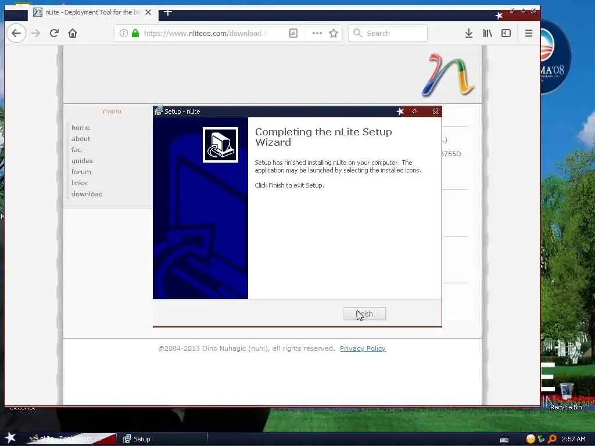Viewport: 595px width, 446px height.
Task: Open the guides link in site menu
Action: 82,161
